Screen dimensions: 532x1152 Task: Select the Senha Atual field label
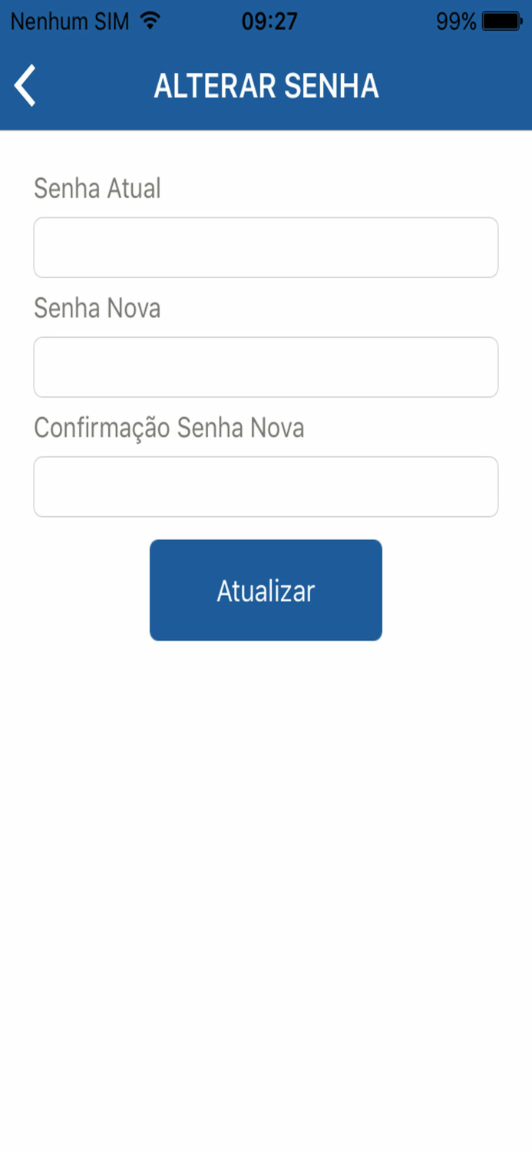click(x=97, y=189)
